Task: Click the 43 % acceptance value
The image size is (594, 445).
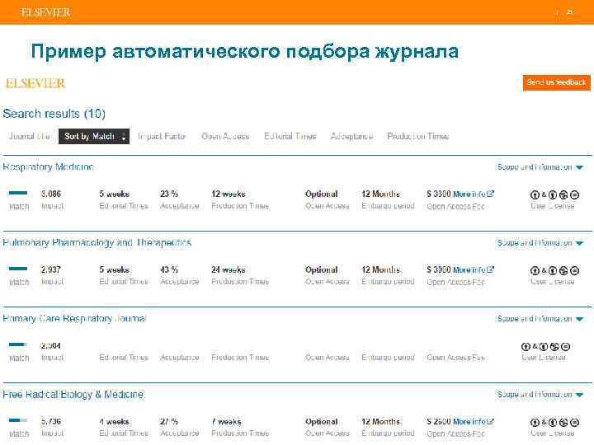Action: click(x=169, y=269)
